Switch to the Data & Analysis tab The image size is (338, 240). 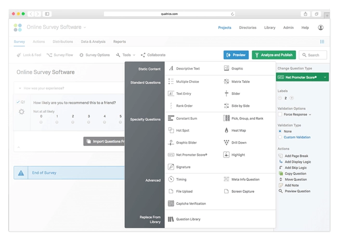tap(93, 41)
